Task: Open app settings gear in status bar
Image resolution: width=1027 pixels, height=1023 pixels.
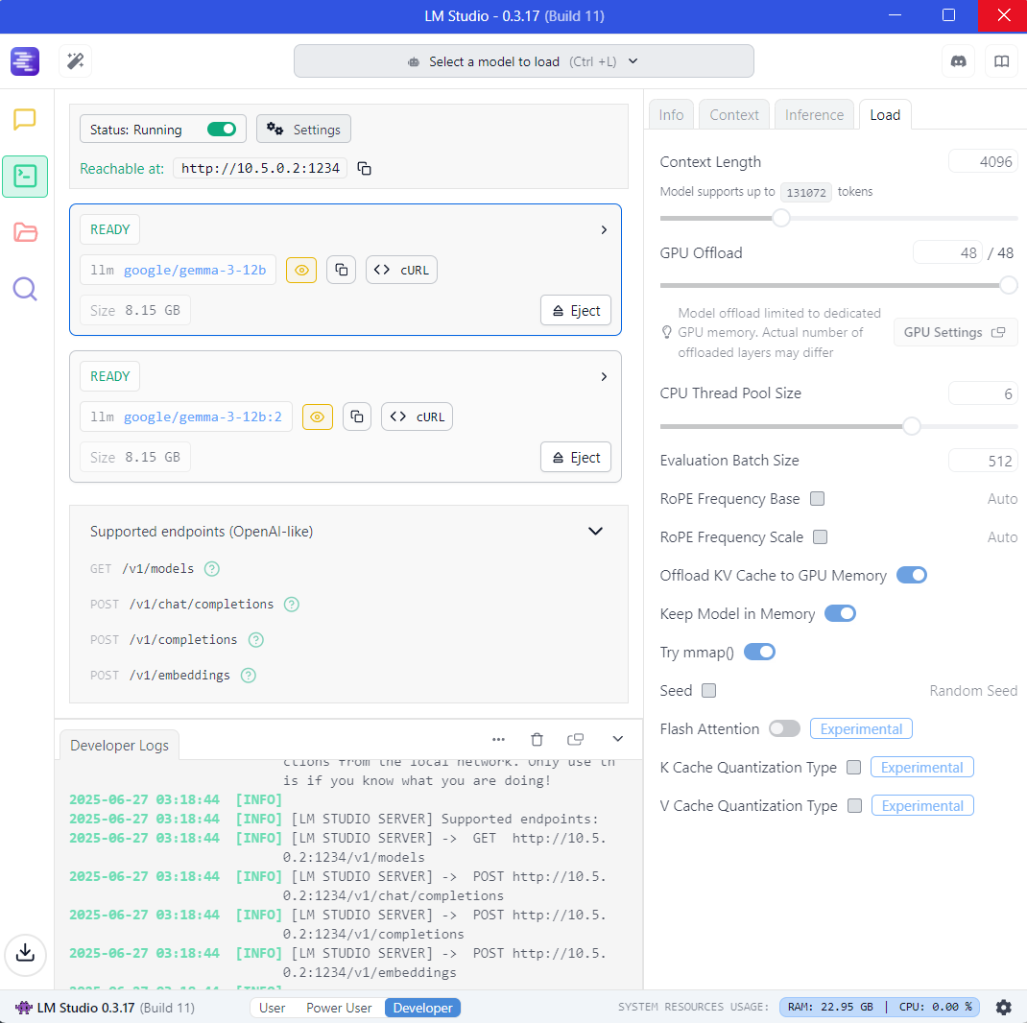Action: [x=1003, y=1008]
